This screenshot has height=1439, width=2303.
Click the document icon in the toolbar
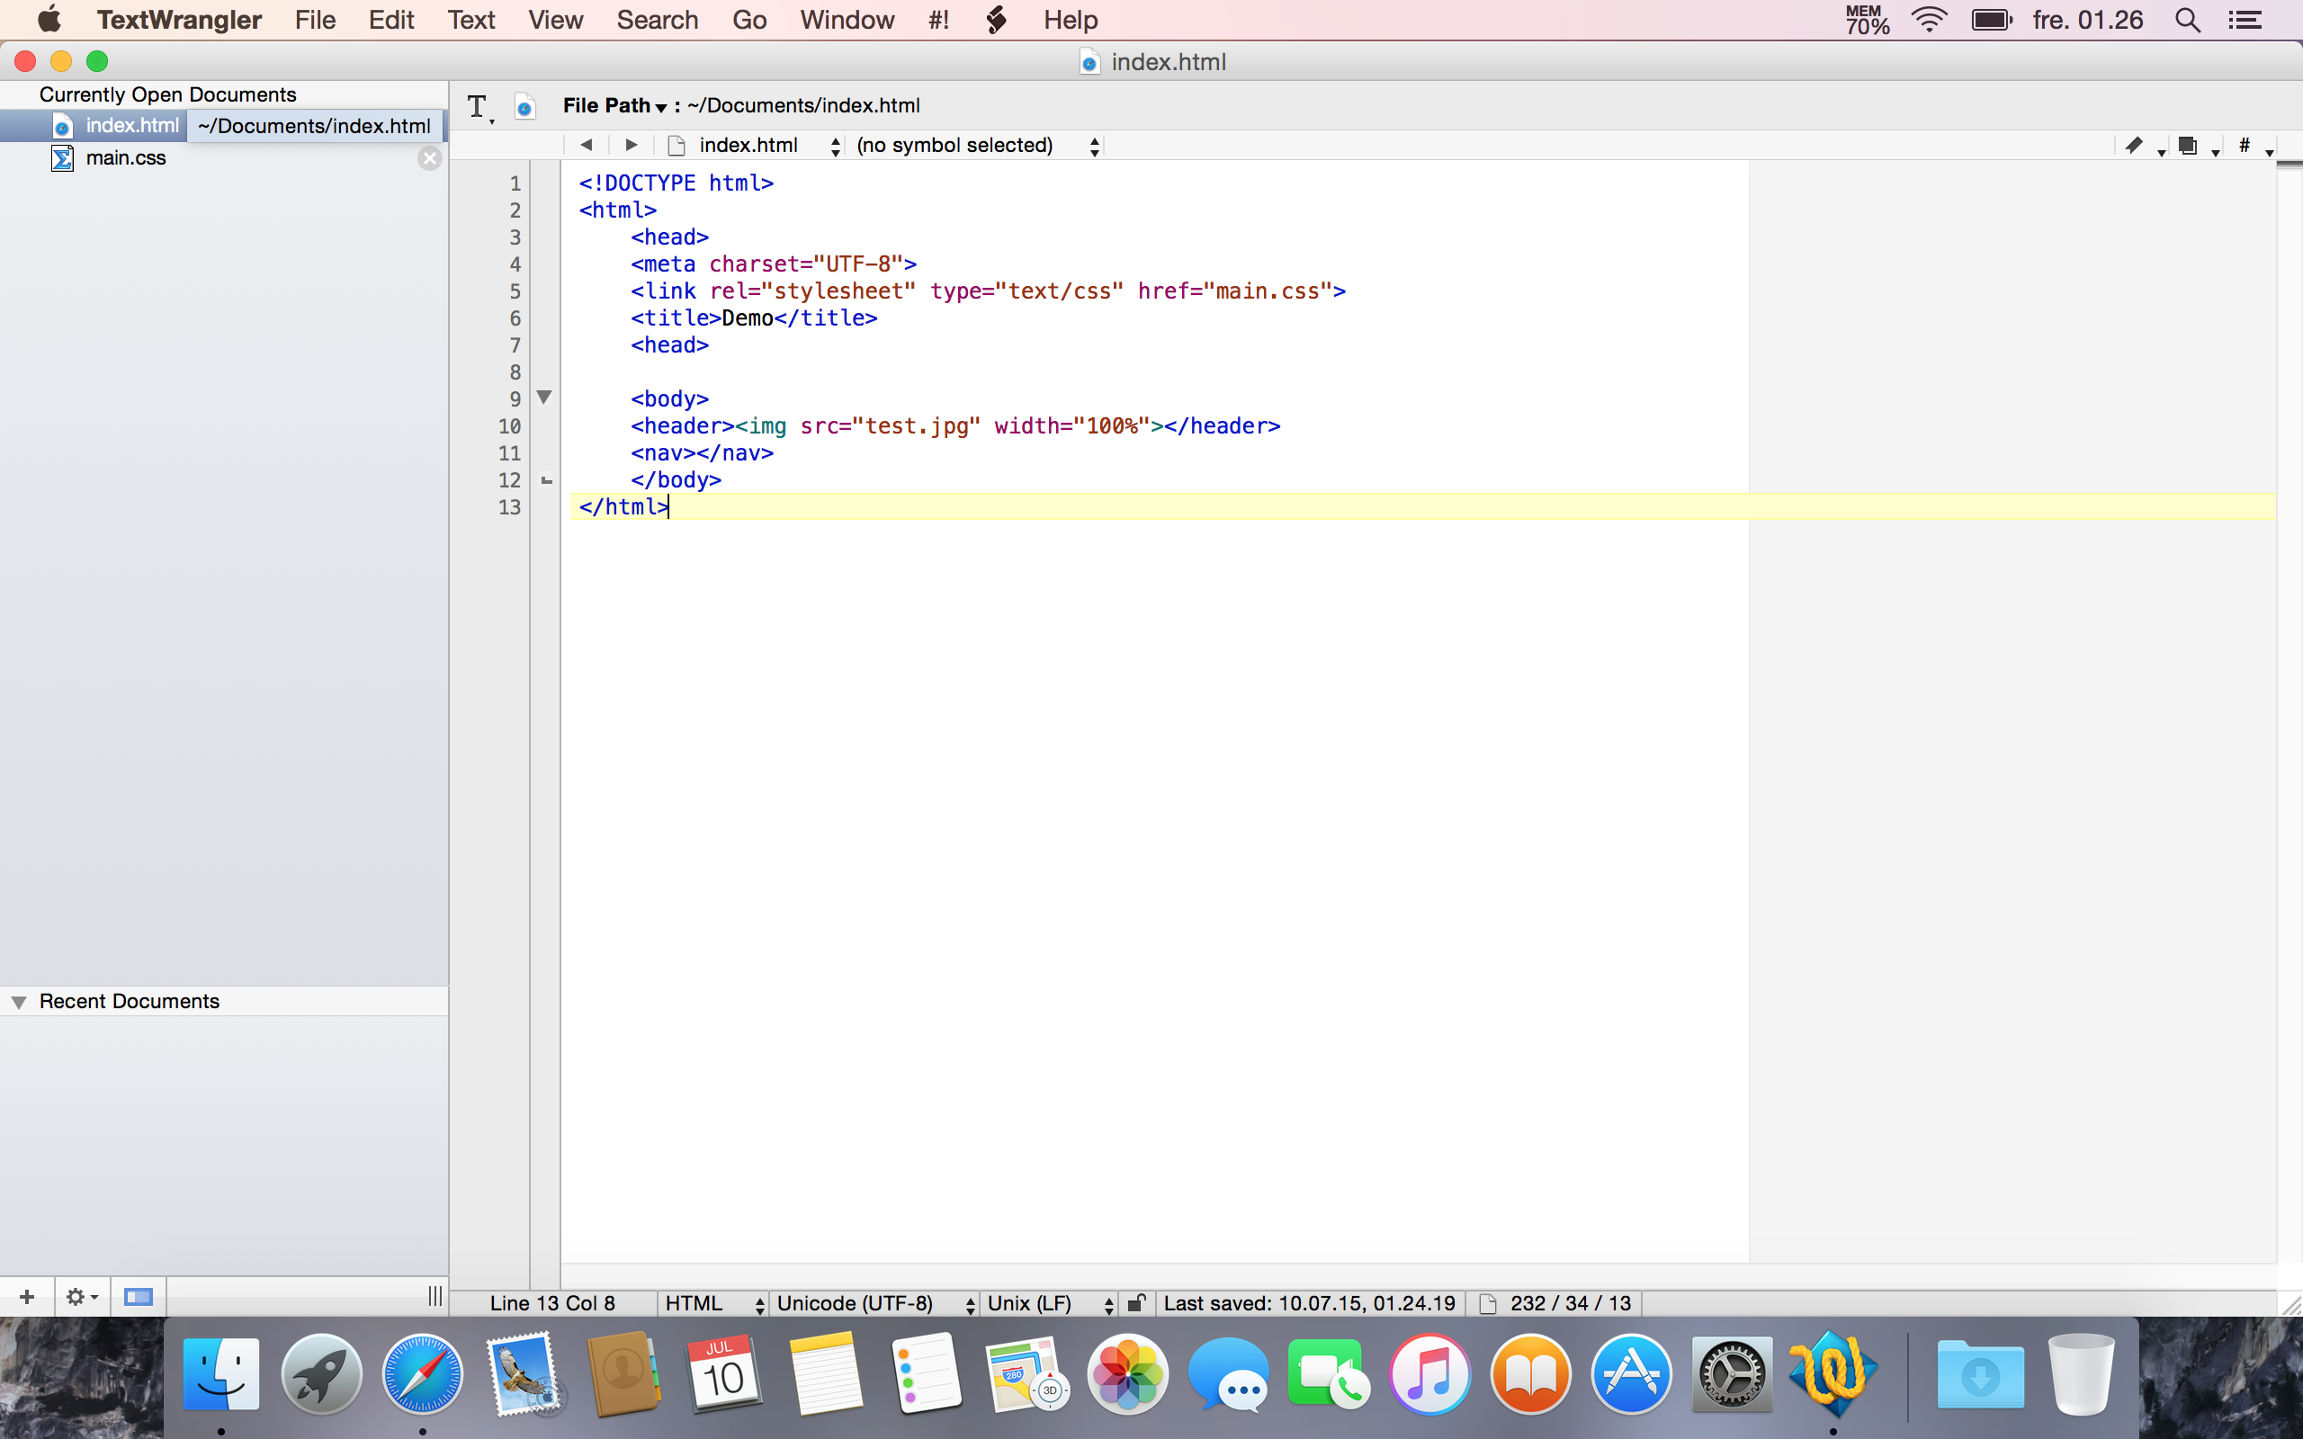coord(524,107)
